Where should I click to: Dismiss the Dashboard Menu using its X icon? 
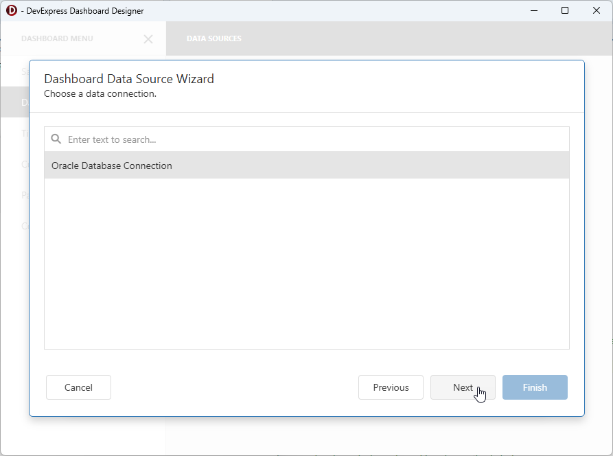coord(148,39)
